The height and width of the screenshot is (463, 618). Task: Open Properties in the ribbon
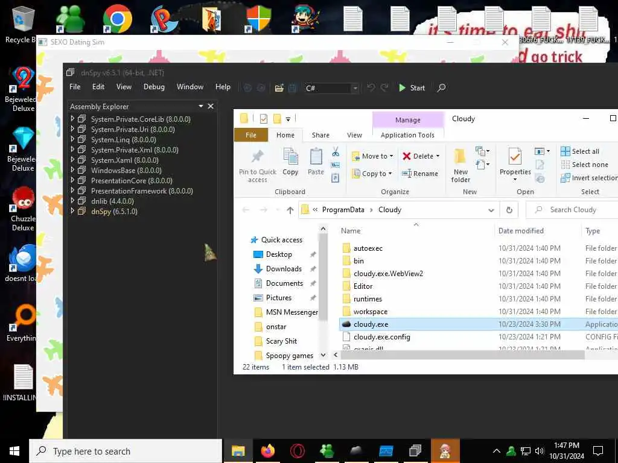[x=515, y=165]
